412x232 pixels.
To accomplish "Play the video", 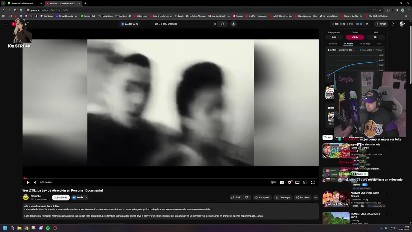I will click(x=28, y=182).
